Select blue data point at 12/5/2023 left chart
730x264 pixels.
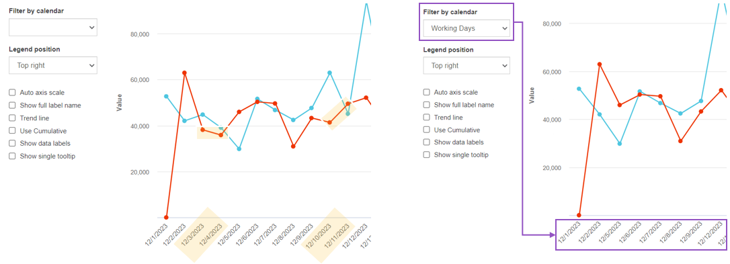239,149
